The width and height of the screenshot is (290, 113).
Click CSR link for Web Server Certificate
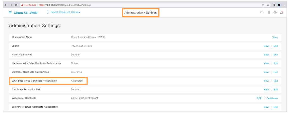[x=259, y=98]
